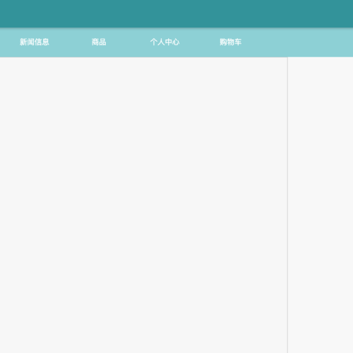This screenshot has width=353, height=353.
Task: Open the 新闻信息 menu item
Action: click(35, 42)
